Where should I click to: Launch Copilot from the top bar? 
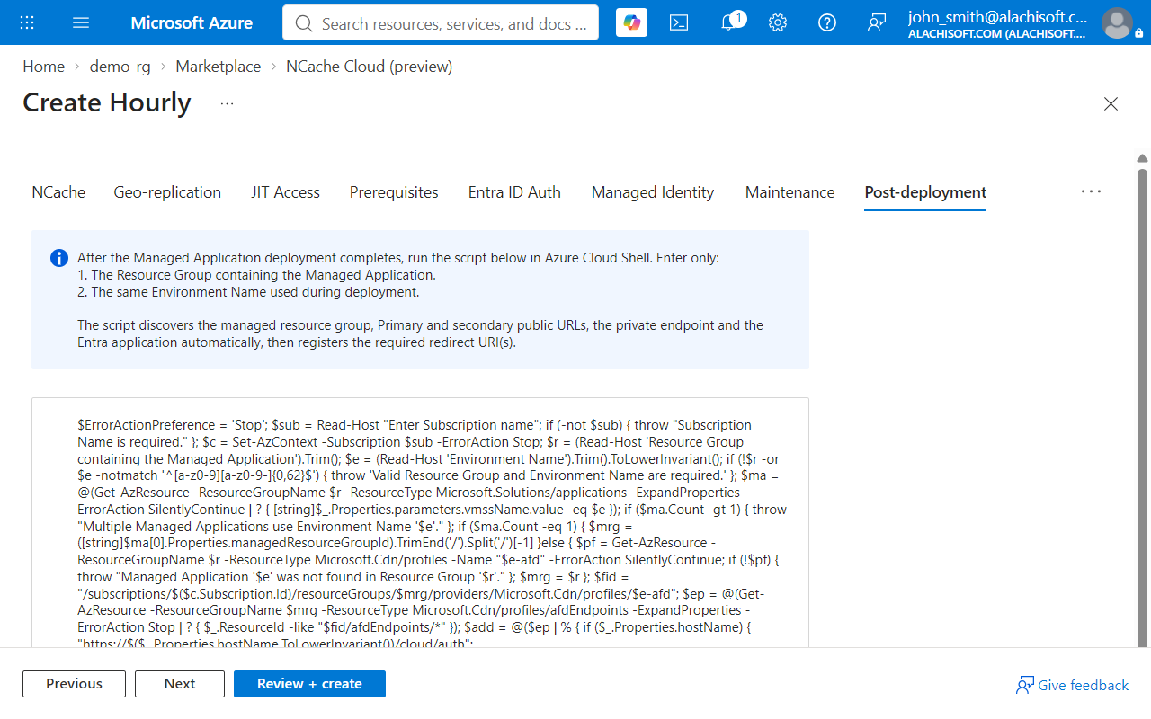[631, 22]
